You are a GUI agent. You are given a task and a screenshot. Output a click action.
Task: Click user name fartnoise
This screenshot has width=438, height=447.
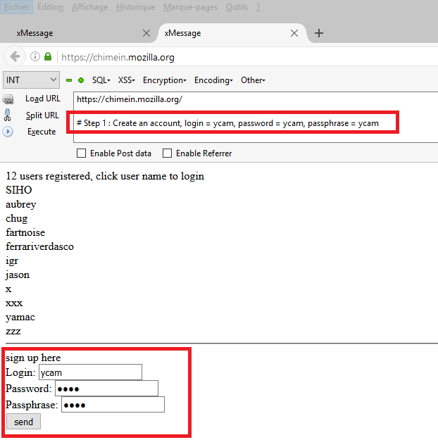(x=25, y=232)
